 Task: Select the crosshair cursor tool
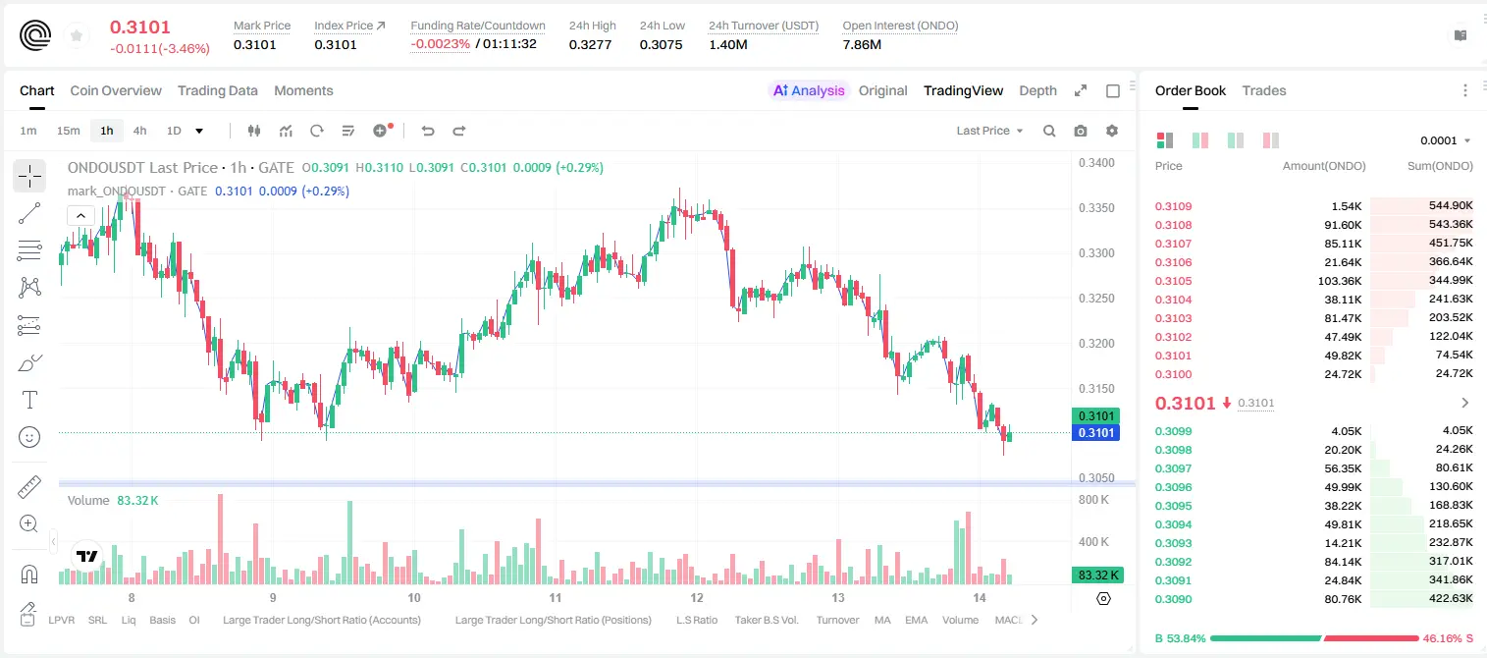tap(29, 176)
